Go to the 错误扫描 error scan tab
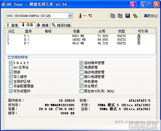The height and width of the screenshot is (131, 161). click(x=61, y=25)
